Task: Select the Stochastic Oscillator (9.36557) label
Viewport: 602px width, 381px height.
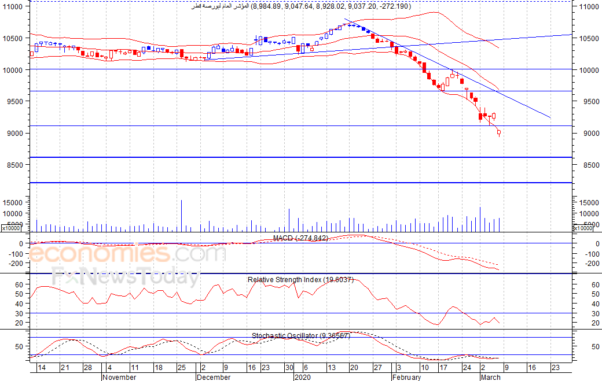Action: pos(300,336)
